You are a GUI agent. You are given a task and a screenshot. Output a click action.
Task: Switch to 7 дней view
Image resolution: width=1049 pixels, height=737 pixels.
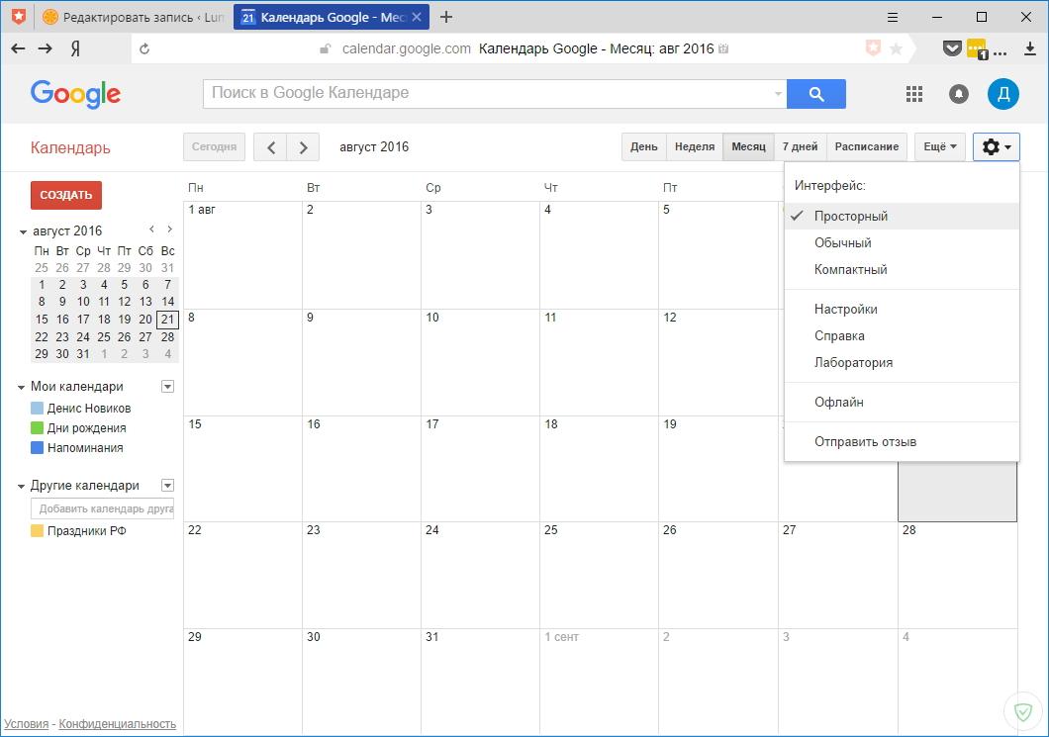(x=801, y=147)
